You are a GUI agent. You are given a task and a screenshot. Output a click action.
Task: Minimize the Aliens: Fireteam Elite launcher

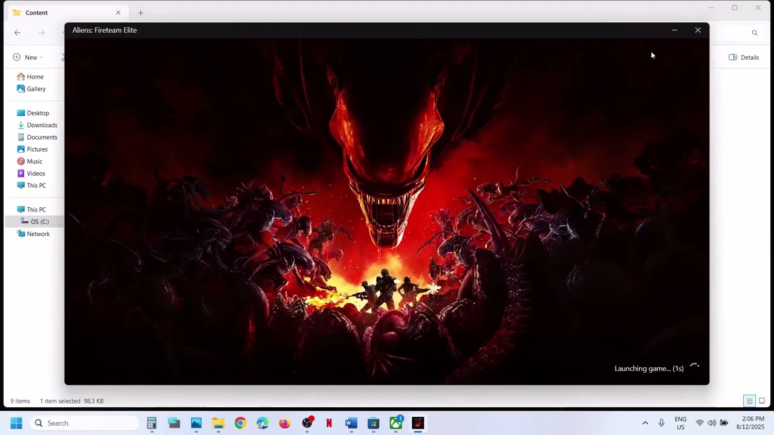(x=675, y=30)
